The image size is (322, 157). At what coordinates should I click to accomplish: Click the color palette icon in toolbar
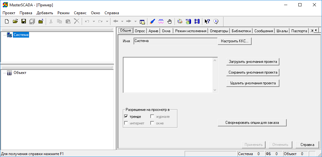click(x=180, y=21)
